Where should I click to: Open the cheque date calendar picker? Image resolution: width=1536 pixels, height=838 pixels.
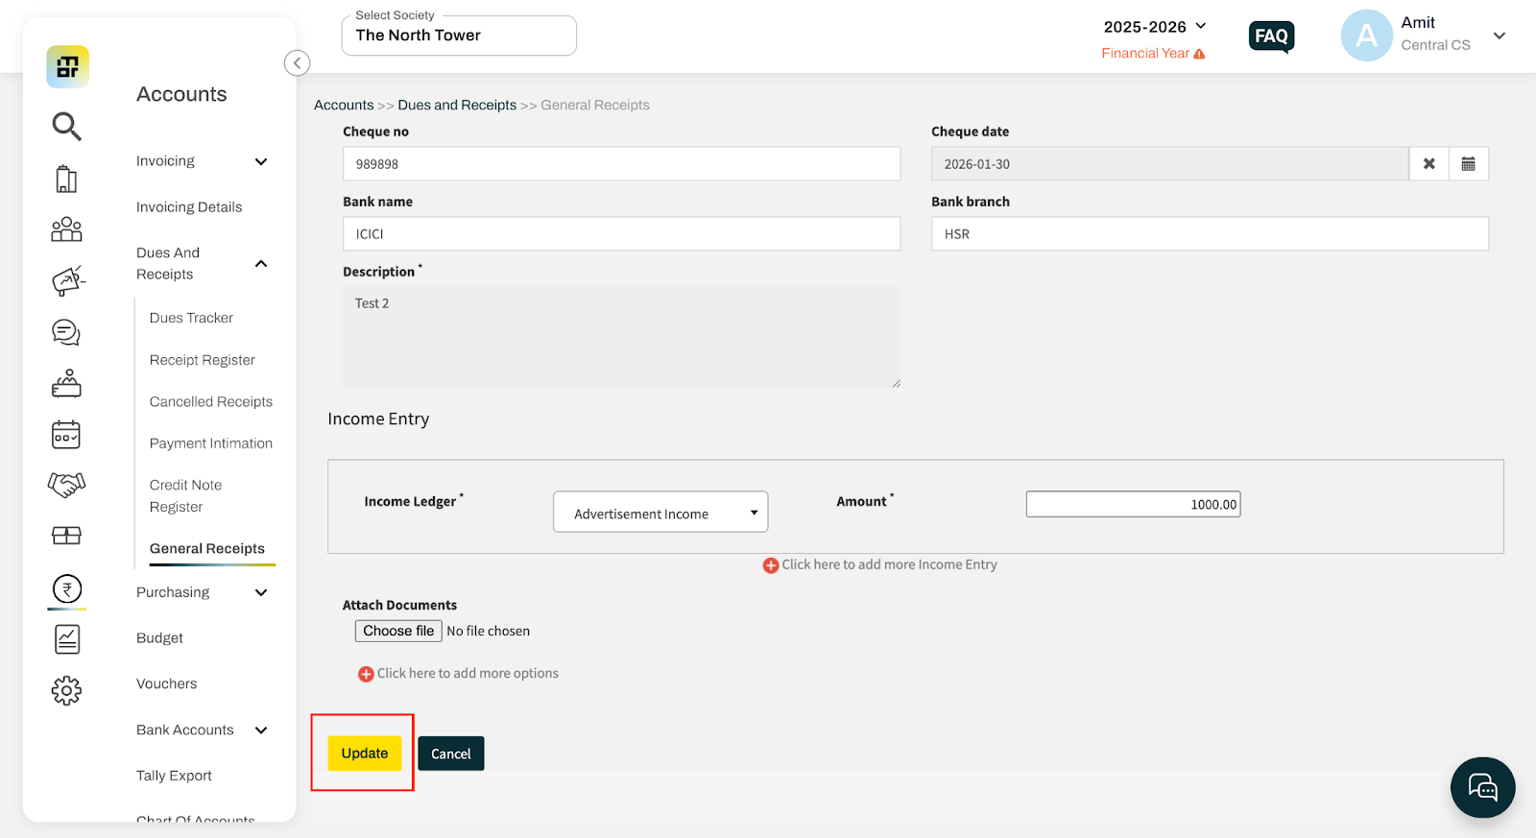(x=1469, y=164)
